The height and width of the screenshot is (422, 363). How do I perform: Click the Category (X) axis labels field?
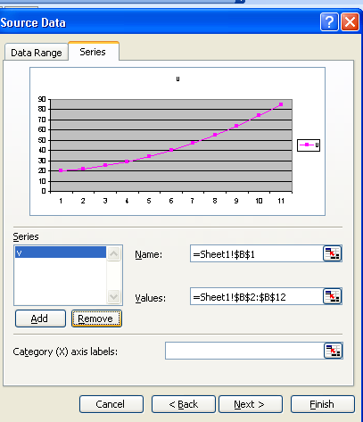tap(244, 351)
